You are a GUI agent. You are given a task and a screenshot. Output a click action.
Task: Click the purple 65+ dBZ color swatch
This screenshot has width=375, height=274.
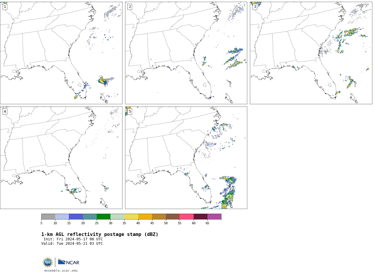214,217
